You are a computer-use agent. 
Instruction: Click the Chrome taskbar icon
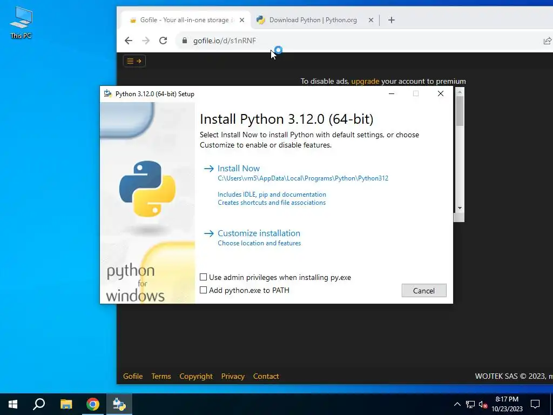click(93, 404)
